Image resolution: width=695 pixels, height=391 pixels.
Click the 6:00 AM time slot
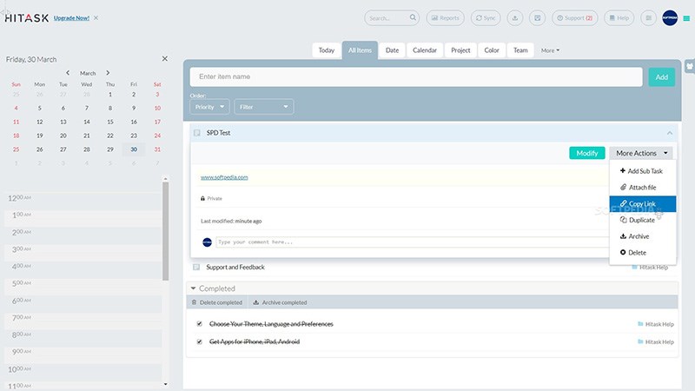pyautogui.click(x=83, y=301)
